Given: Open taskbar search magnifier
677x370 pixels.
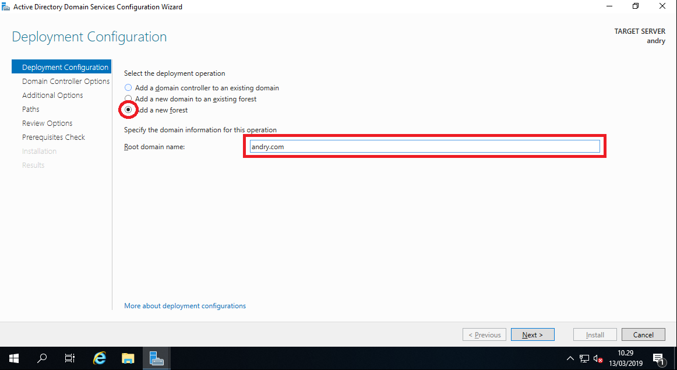Looking at the screenshot, I should (x=42, y=358).
